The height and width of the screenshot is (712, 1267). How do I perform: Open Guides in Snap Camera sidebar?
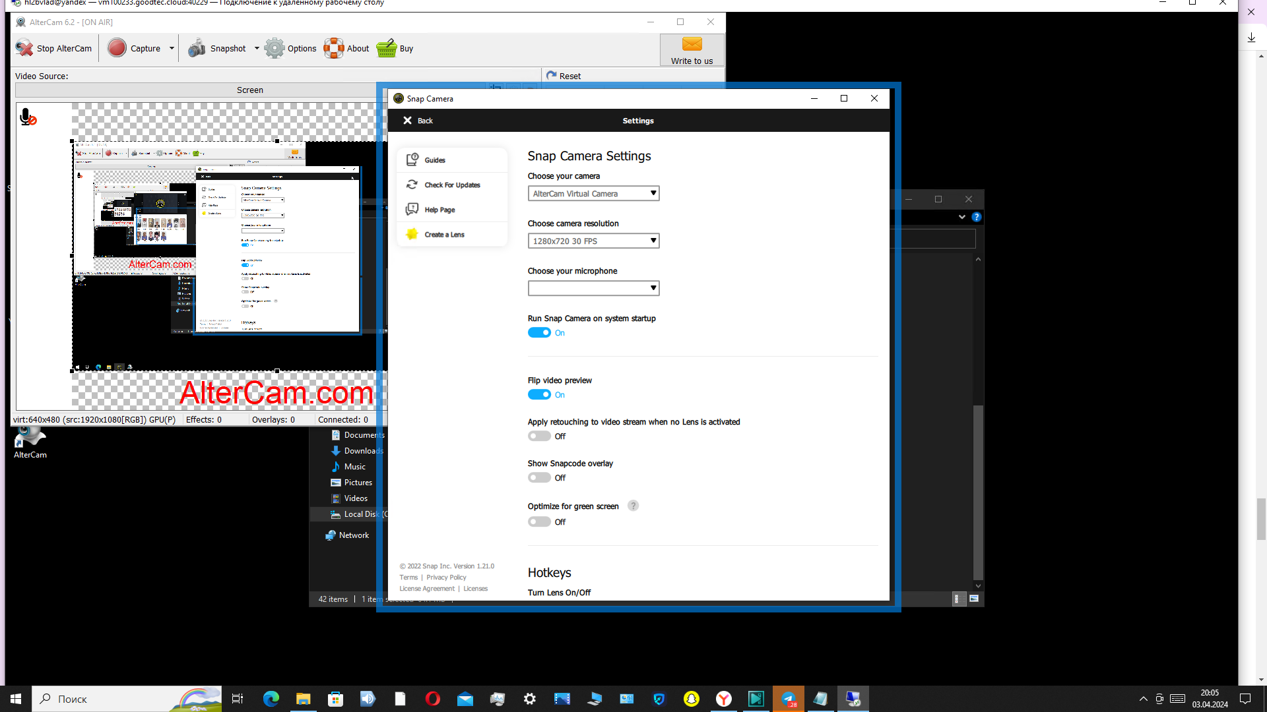(452, 160)
